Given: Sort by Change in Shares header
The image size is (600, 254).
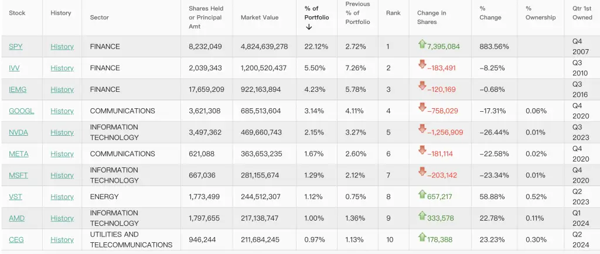Looking at the screenshot, I should tap(432, 18).
